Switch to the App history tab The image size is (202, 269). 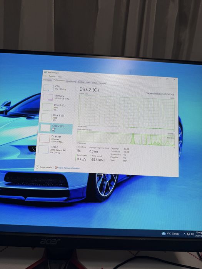pos(71,81)
